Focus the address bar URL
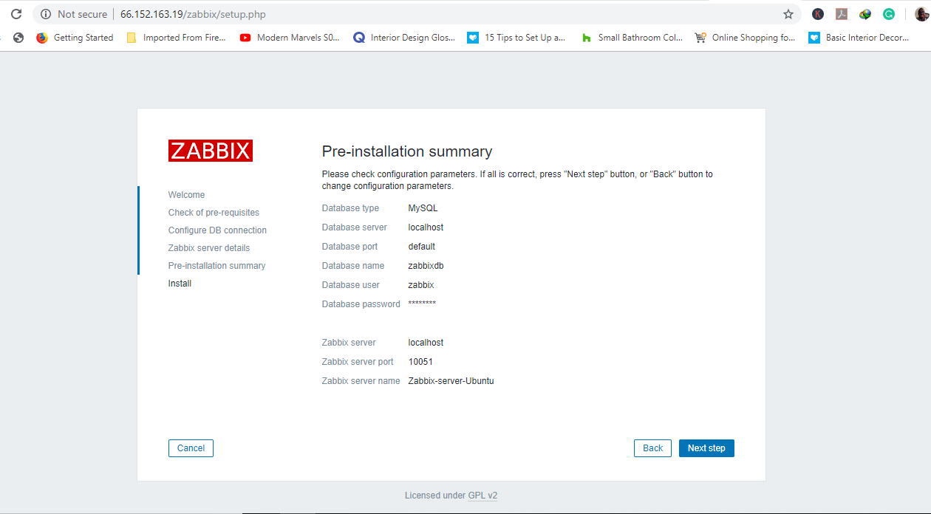 click(x=193, y=14)
